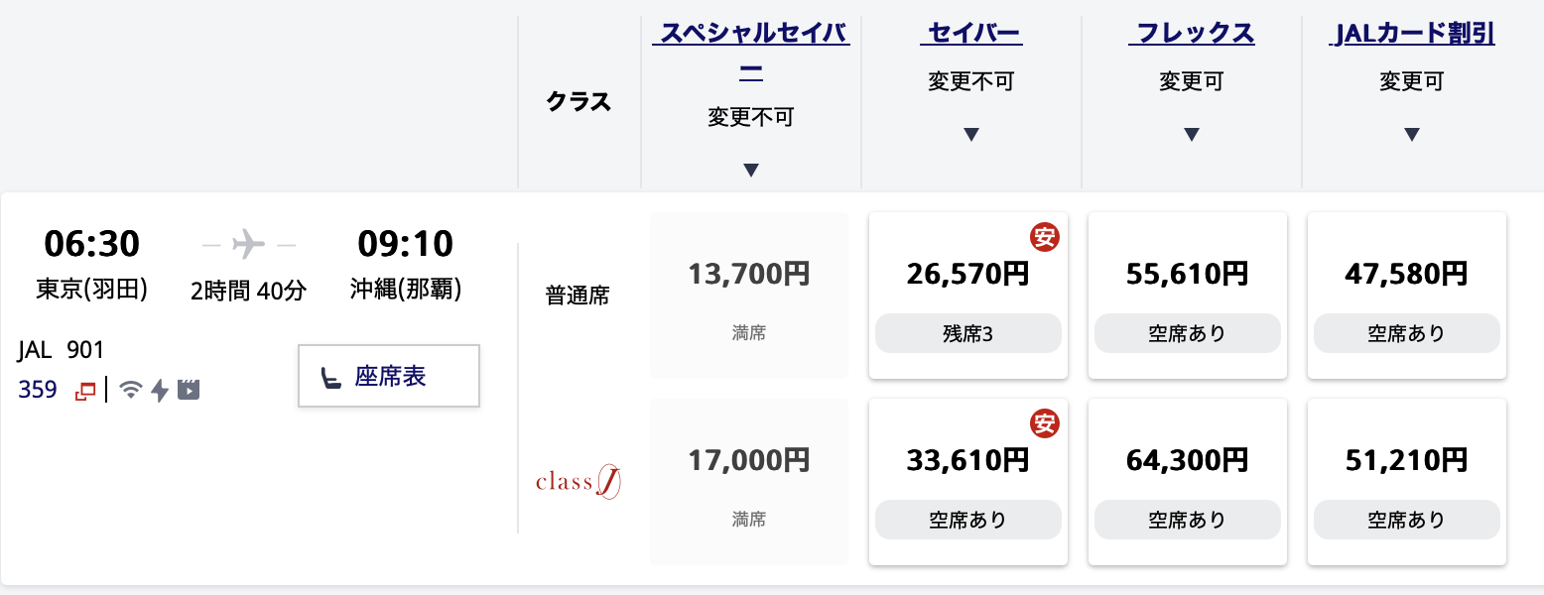Screen dimensions: 1544x595
Task: Click the seat icon inside the 座席表 button
Action: click(x=329, y=375)
